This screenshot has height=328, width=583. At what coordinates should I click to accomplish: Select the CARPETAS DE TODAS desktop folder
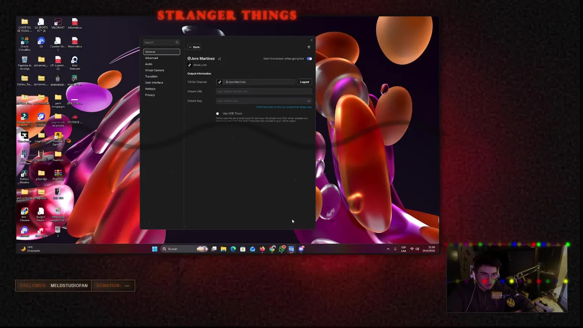point(25,25)
